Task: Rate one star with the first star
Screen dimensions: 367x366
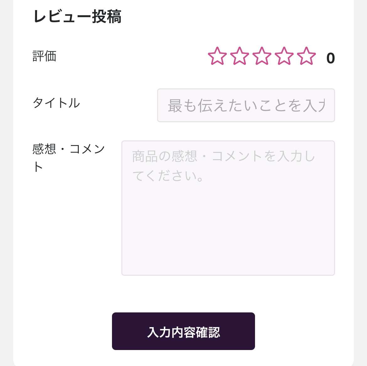Action: click(x=217, y=56)
